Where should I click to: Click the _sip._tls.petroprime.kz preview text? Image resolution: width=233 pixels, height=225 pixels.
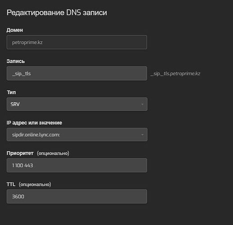(x=175, y=73)
